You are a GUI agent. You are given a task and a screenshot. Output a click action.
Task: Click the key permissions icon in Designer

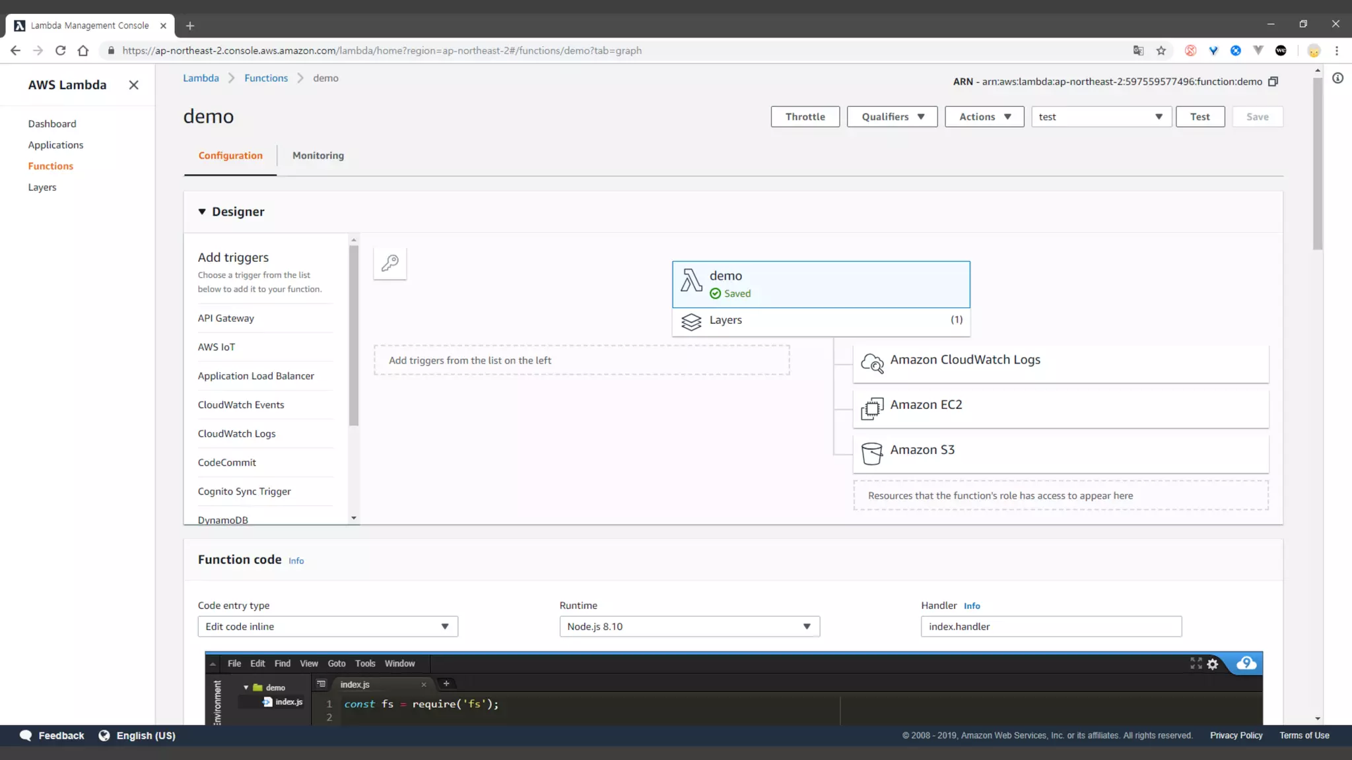point(389,263)
